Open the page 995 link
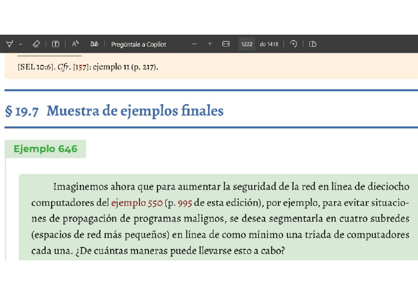 pyautogui.click(x=185, y=203)
